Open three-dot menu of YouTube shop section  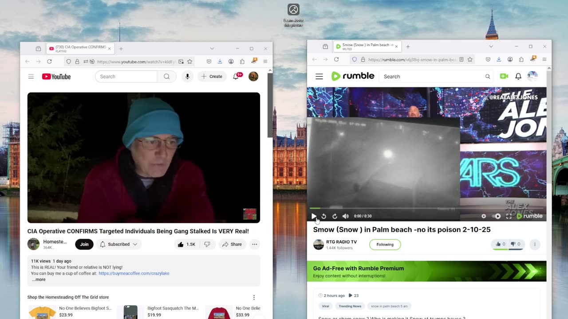point(254,297)
